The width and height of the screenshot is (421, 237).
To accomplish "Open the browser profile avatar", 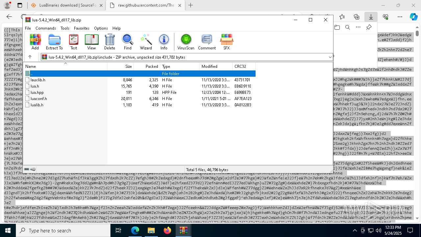I will pyautogui.click(x=7, y=5).
